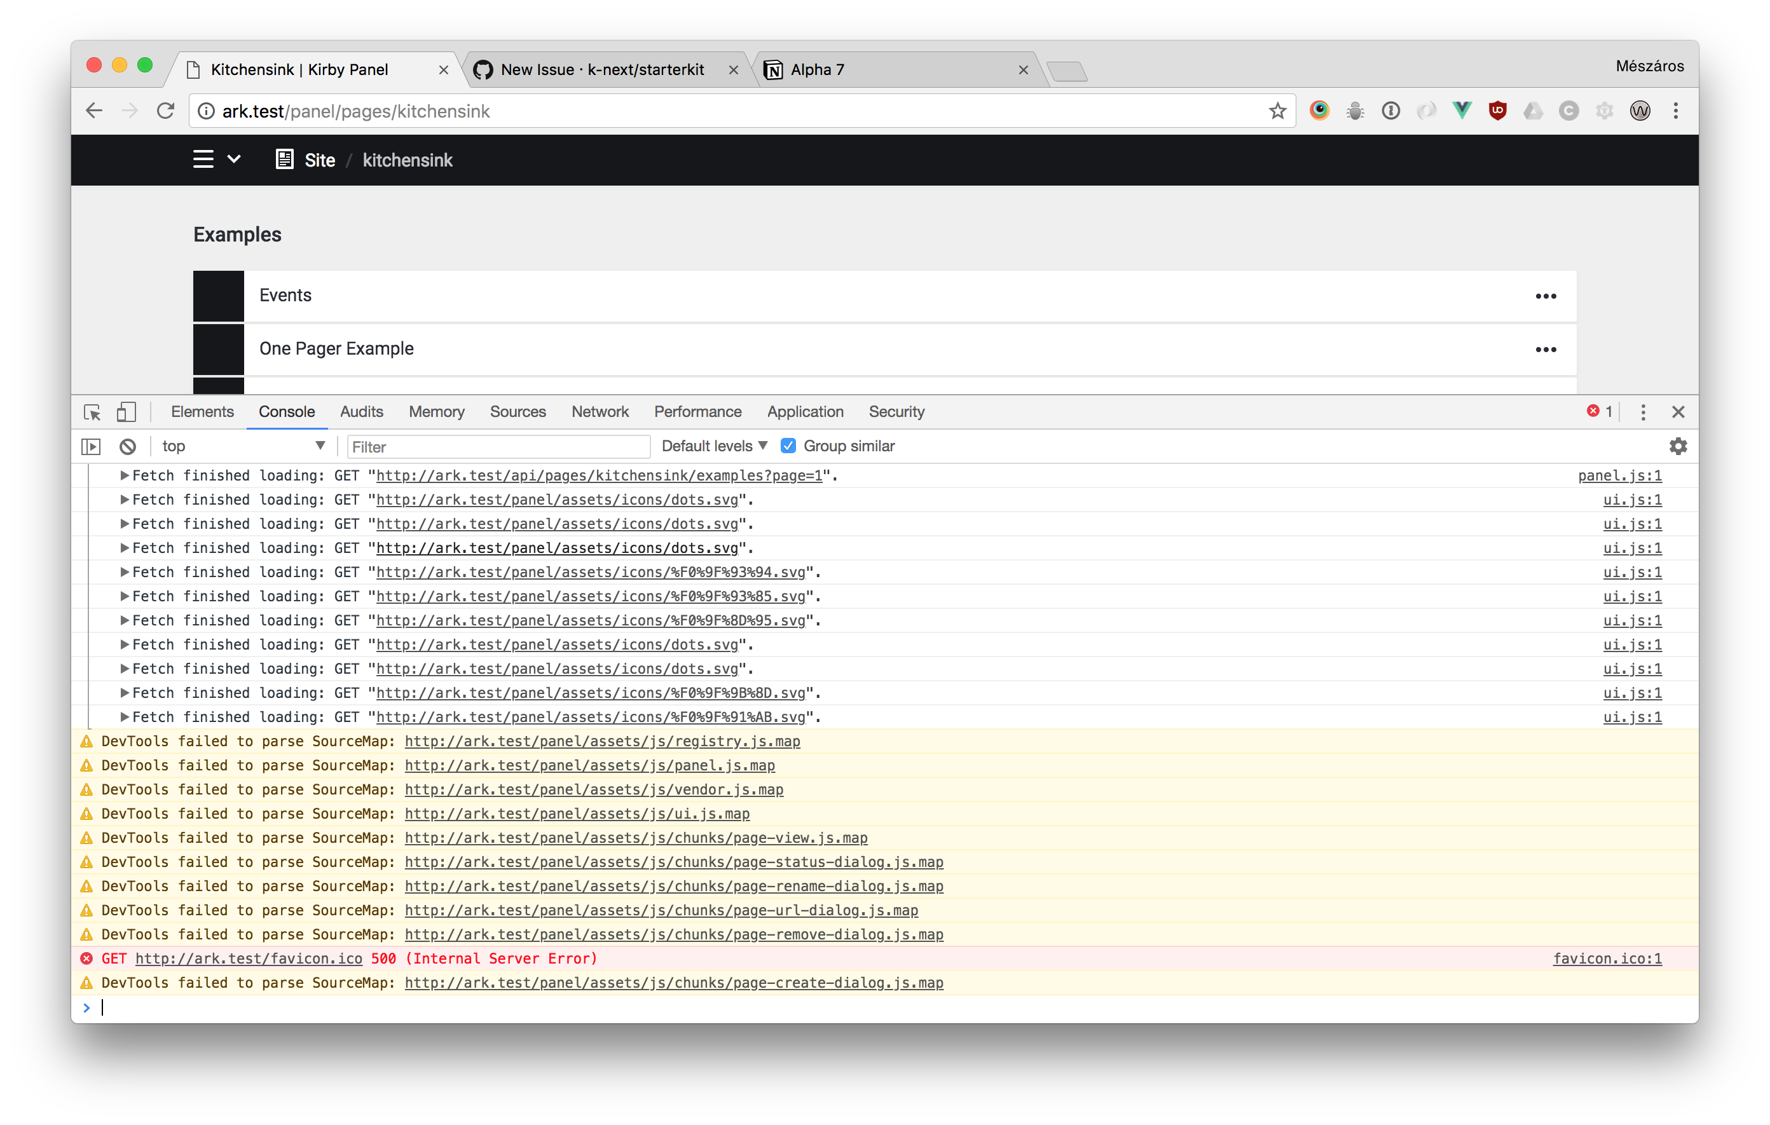Expand the first Fetch finished loading entry
This screenshot has height=1125, width=1770.
tap(123, 475)
